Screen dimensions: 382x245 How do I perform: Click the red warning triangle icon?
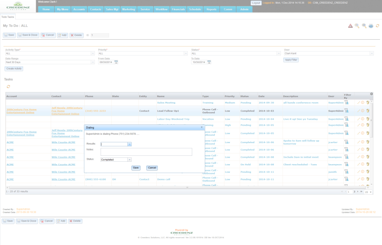(350, 26)
